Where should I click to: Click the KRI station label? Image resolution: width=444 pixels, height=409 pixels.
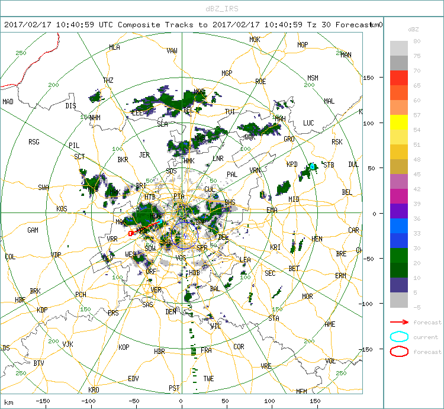(275, 247)
